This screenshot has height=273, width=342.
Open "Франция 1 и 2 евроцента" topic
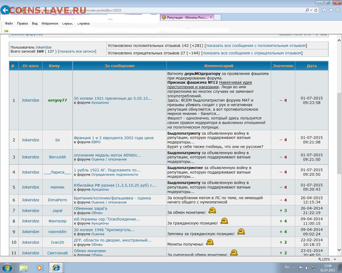tap(114, 138)
